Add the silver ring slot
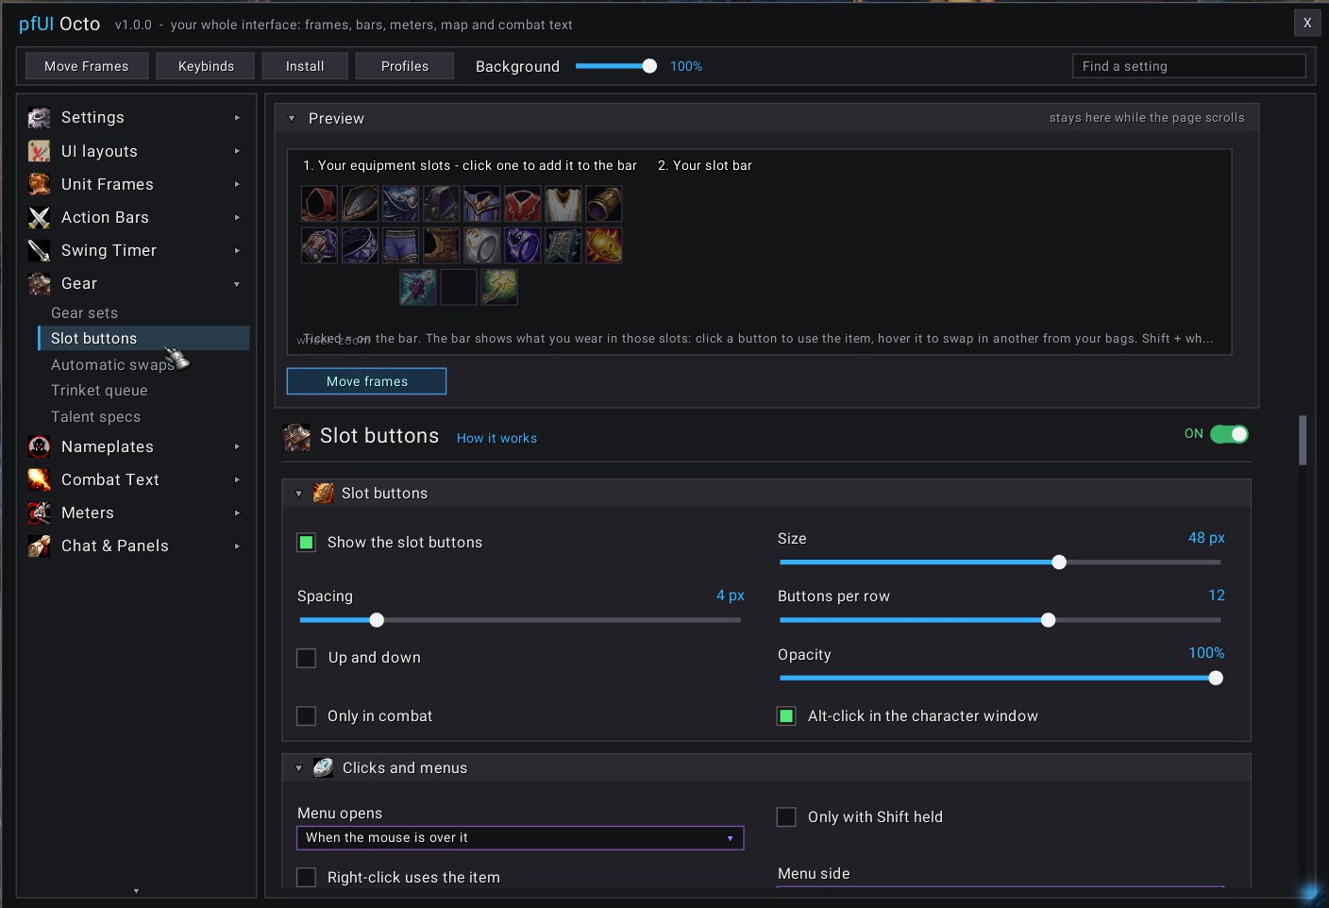This screenshot has height=908, width=1329. (481, 245)
